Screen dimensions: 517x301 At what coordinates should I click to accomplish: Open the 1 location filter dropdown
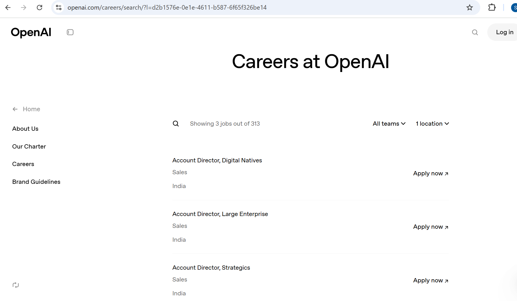point(432,124)
